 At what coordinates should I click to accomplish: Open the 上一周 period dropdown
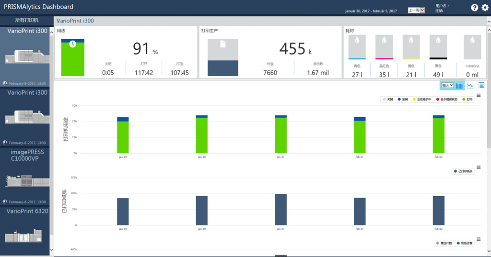(416, 11)
